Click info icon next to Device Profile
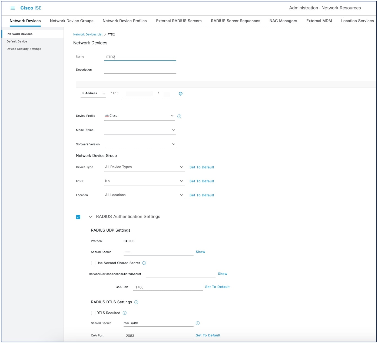 pos(179,116)
